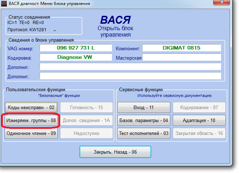Click the Кодирование - 07 button
The image size is (239, 173).
(199, 107)
